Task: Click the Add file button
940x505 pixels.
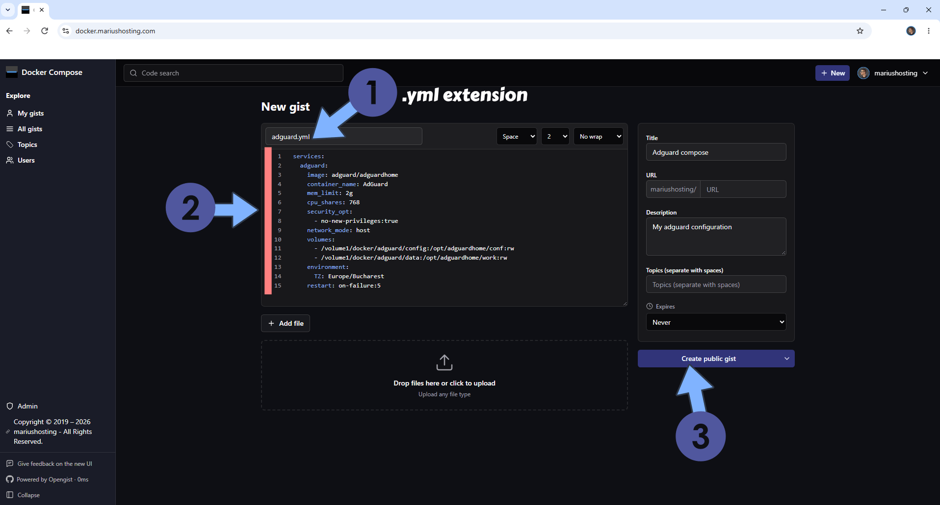Action: tap(286, 323)
